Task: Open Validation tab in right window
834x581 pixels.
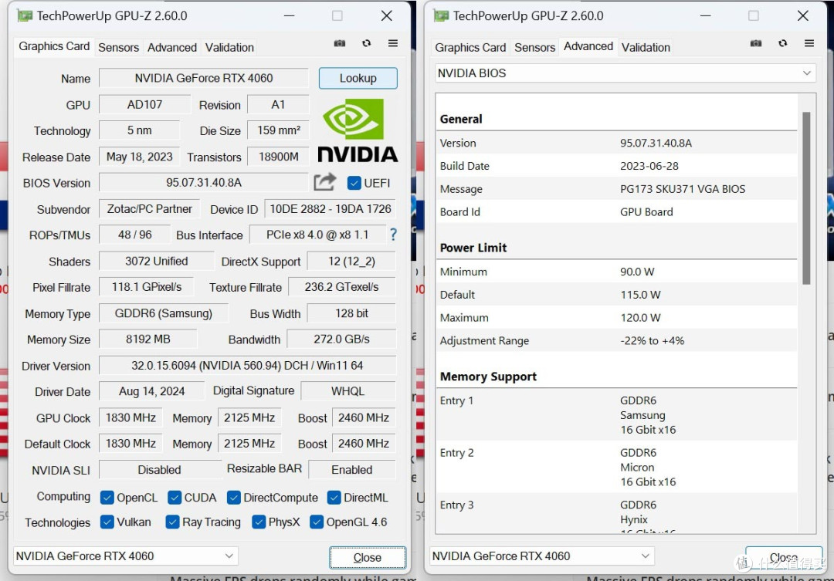Action: (646, 47)
